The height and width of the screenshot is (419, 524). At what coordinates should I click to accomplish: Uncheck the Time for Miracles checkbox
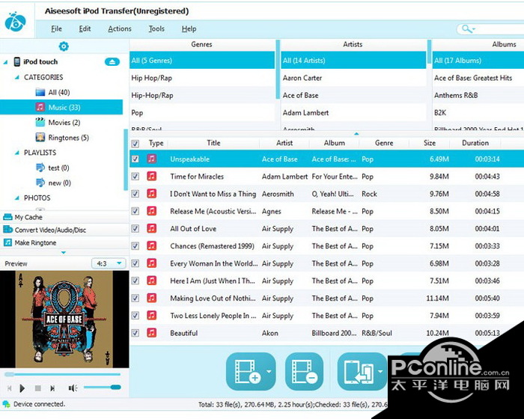[x=135, y=177]
